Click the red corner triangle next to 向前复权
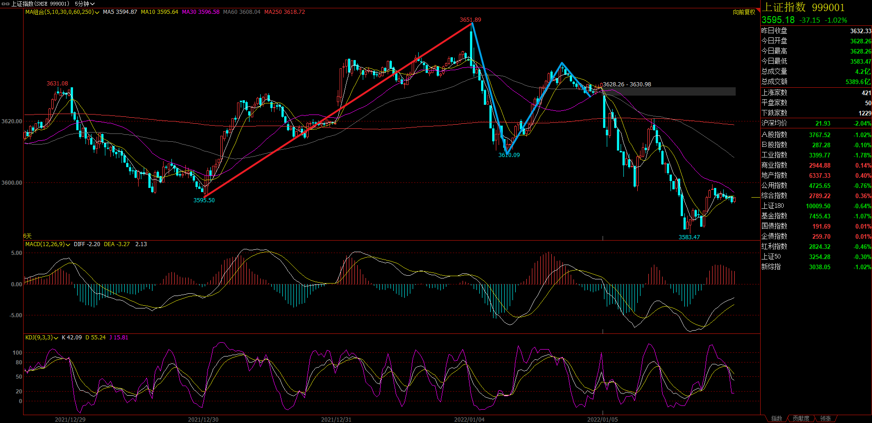 tap(758, 10)
